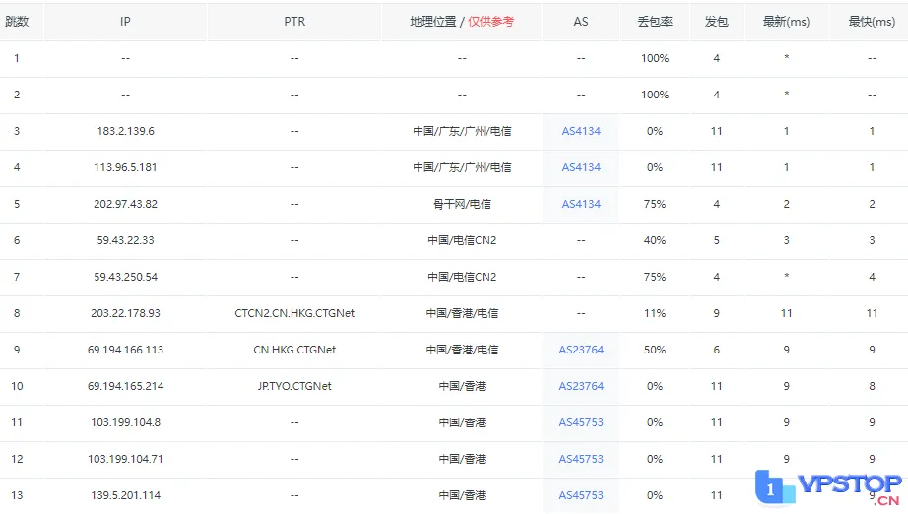908x514 pixels.
Task: Click the AS column header
Action: (x=581, y=22)
